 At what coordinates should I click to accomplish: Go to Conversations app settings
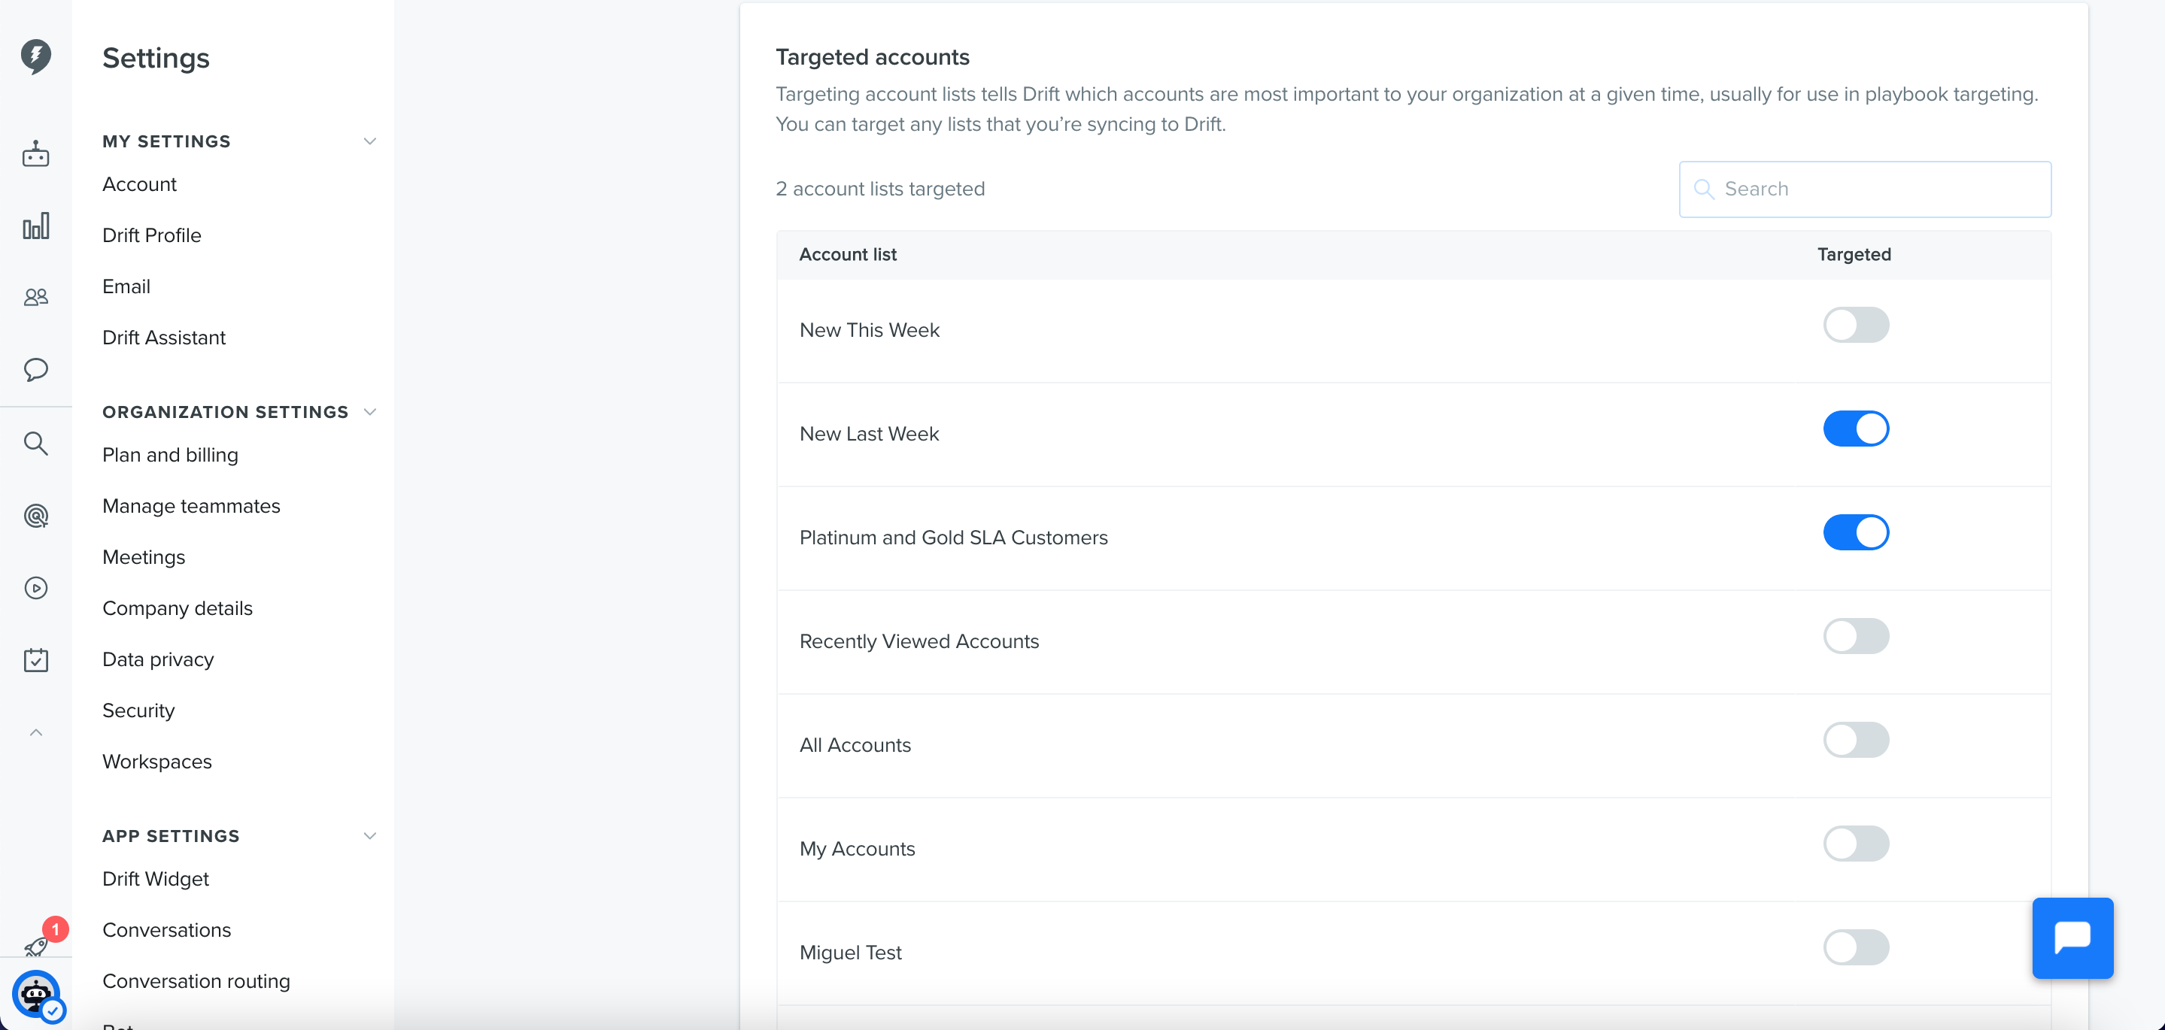click(x=166, y=930)
